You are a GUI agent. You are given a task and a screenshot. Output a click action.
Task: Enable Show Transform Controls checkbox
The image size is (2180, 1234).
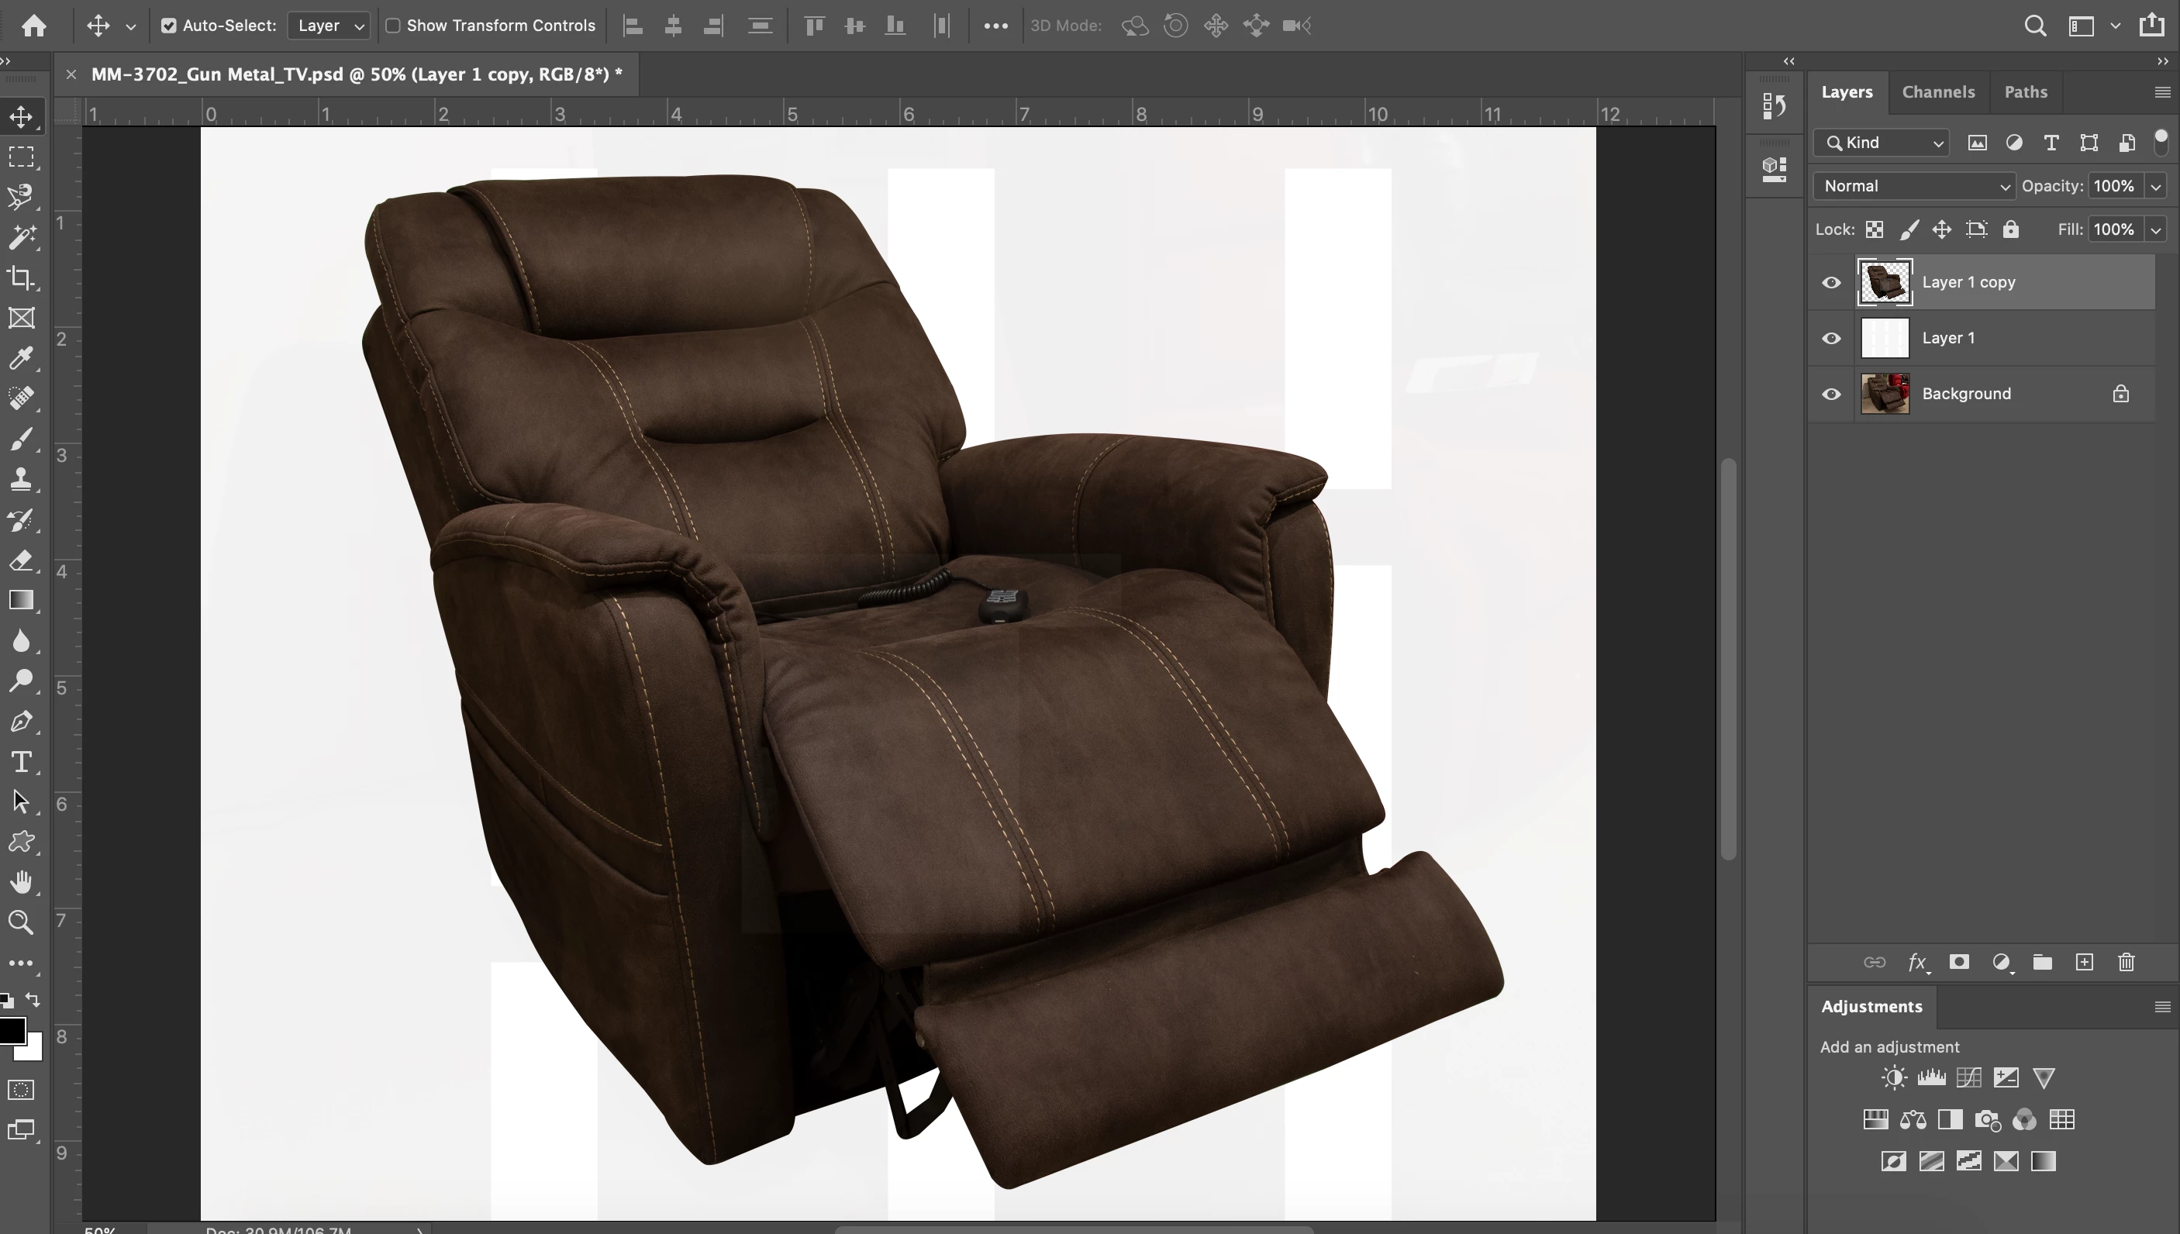pyautogui.click(x=393, y=26)
